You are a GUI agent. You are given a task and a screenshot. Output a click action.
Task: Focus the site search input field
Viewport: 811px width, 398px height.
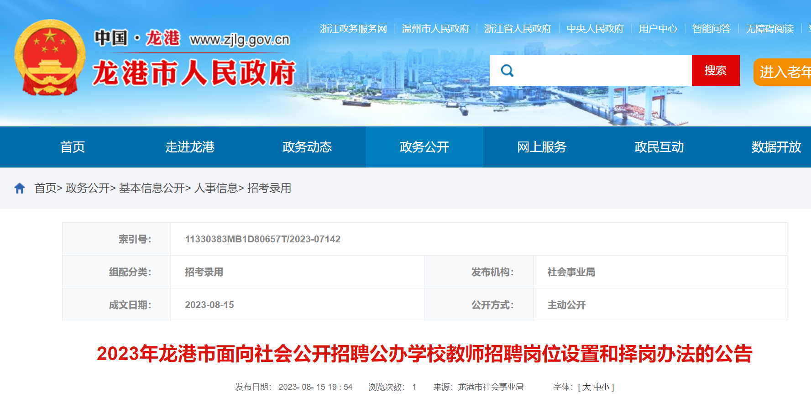tap(591, 70)
